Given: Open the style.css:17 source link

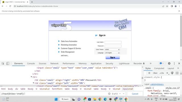Looking at the screenshot, I should (x=173, y=88).
